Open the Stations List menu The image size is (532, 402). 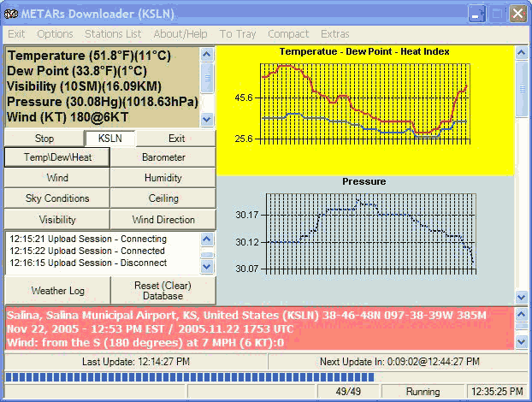[113, 34]
